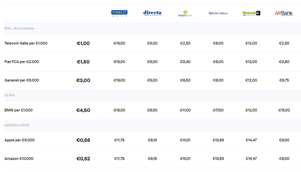
Task: Click the Fiat FCA per €2.000 row label
Action: 22,62
